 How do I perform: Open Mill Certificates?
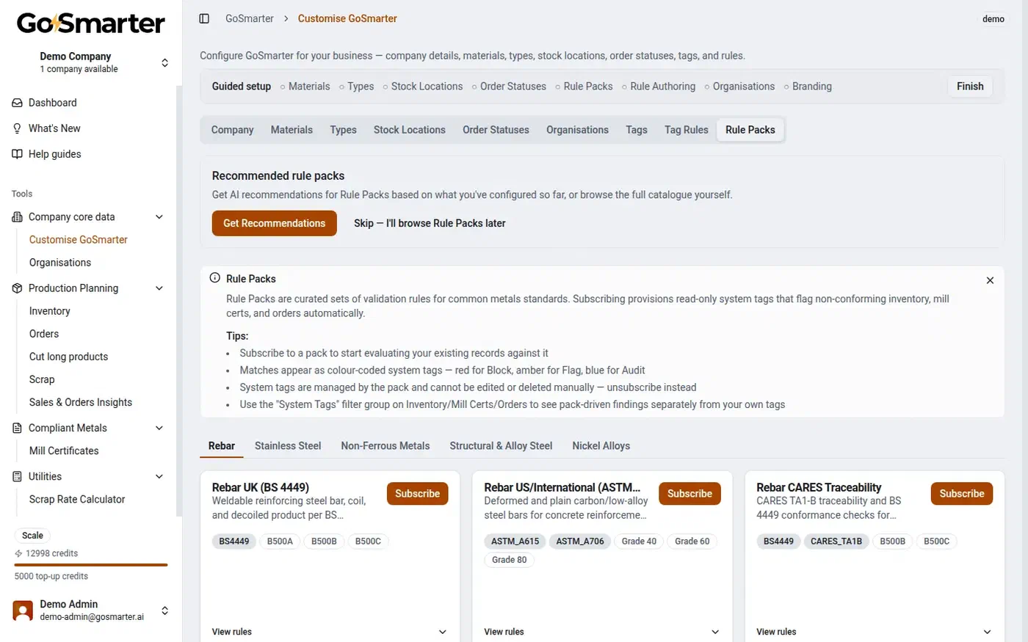pyautogui.click(x=64, y=451)
